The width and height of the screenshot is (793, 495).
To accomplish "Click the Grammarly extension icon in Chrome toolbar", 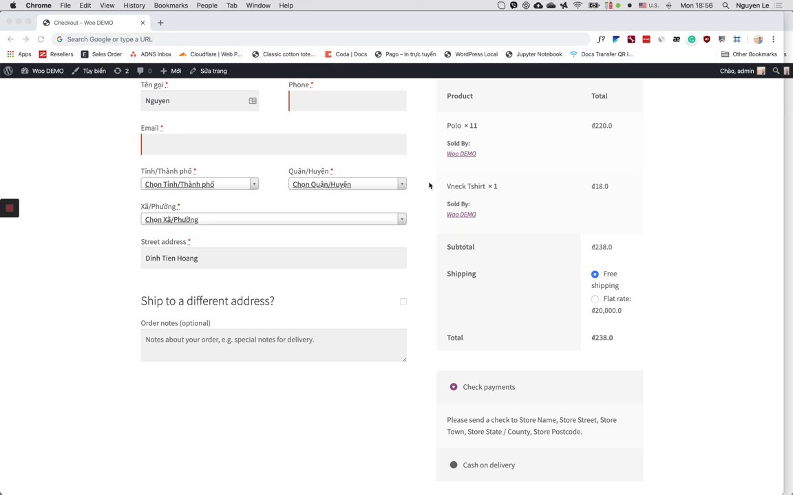I will (x=691, y=39).
